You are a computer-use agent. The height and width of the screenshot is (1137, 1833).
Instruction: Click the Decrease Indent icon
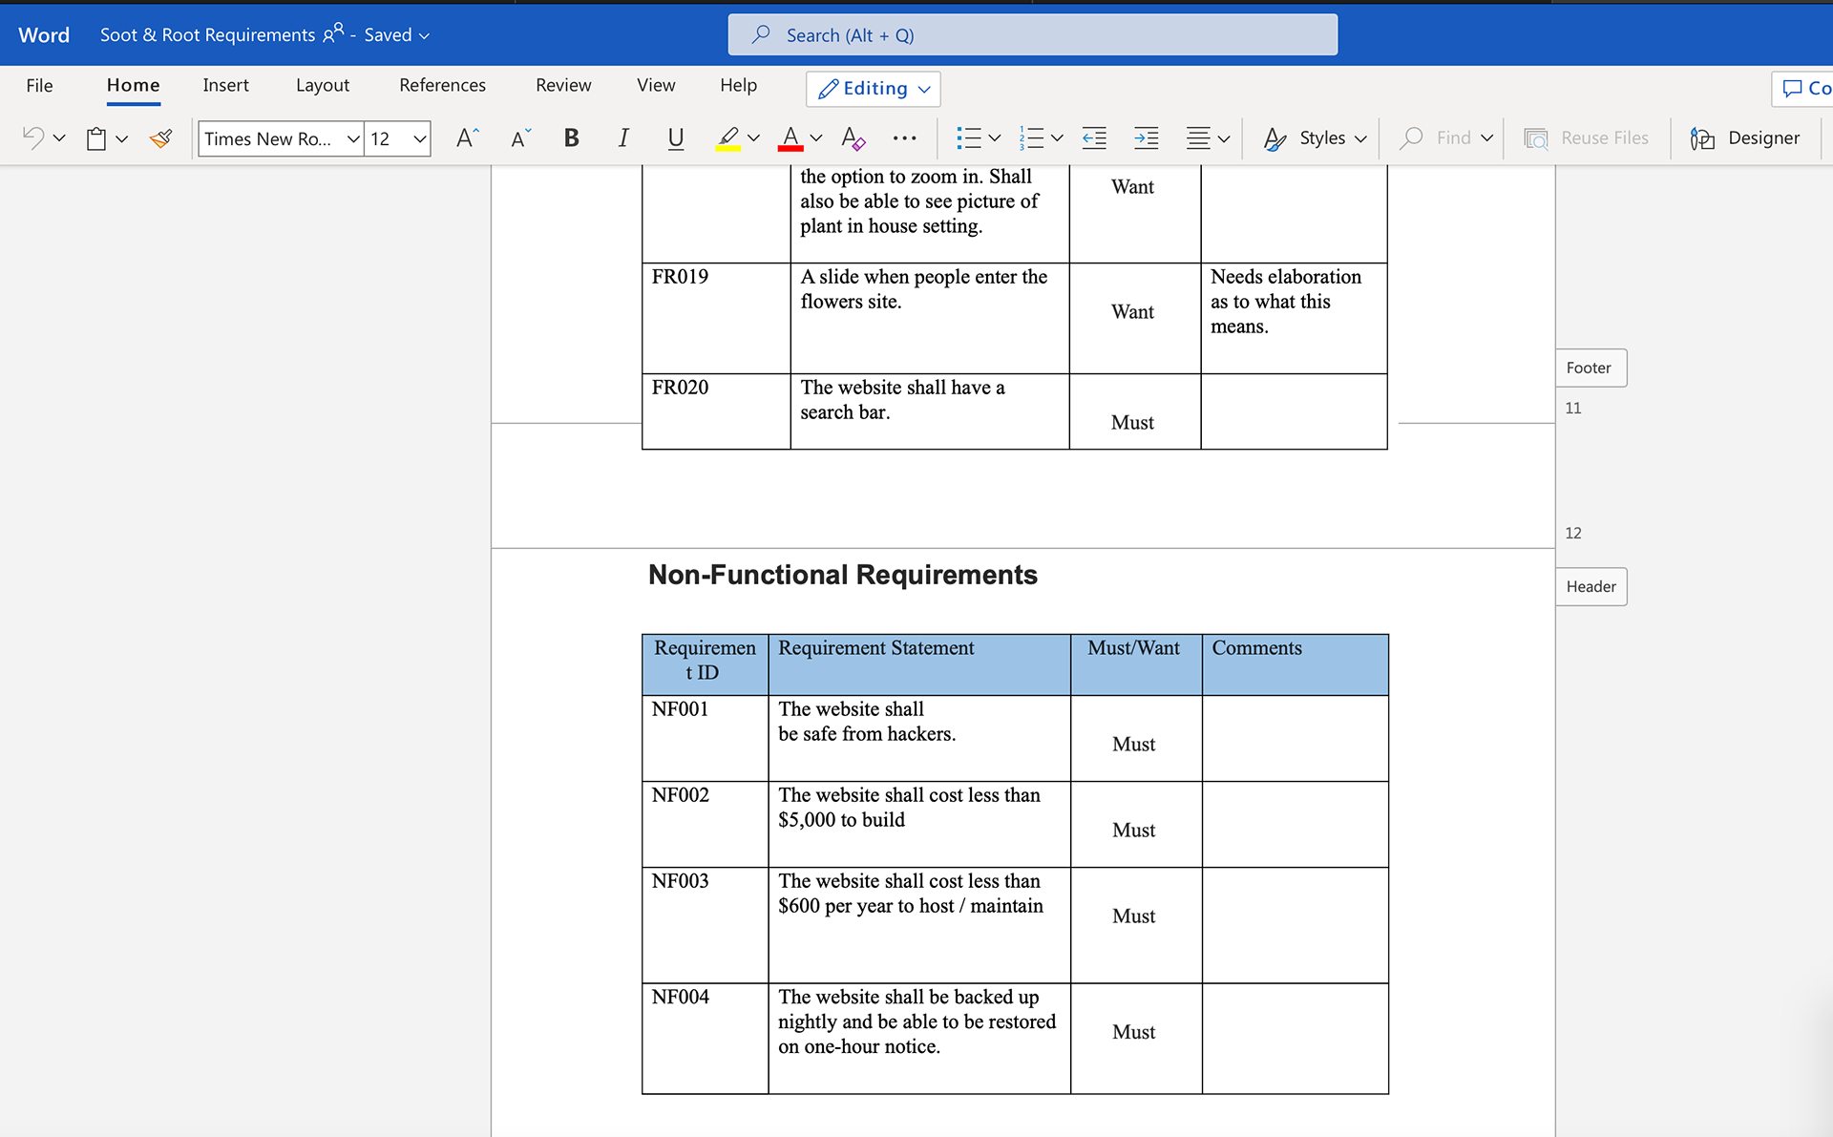1094,138
